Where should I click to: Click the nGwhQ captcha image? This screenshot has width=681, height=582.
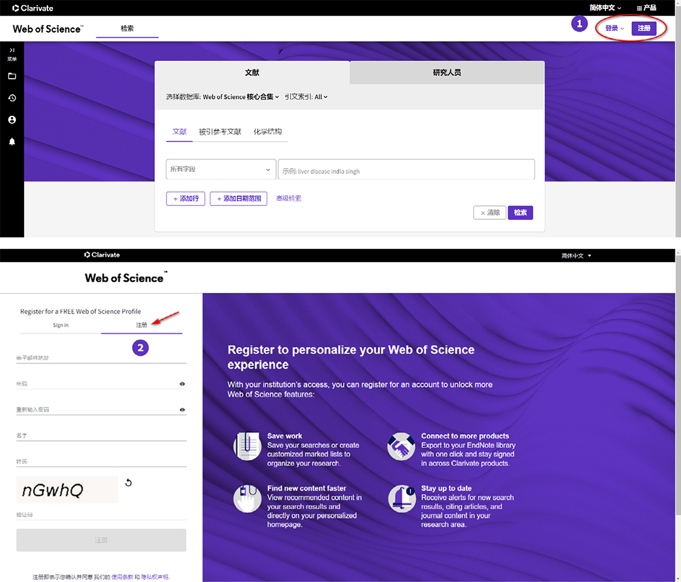67,489
